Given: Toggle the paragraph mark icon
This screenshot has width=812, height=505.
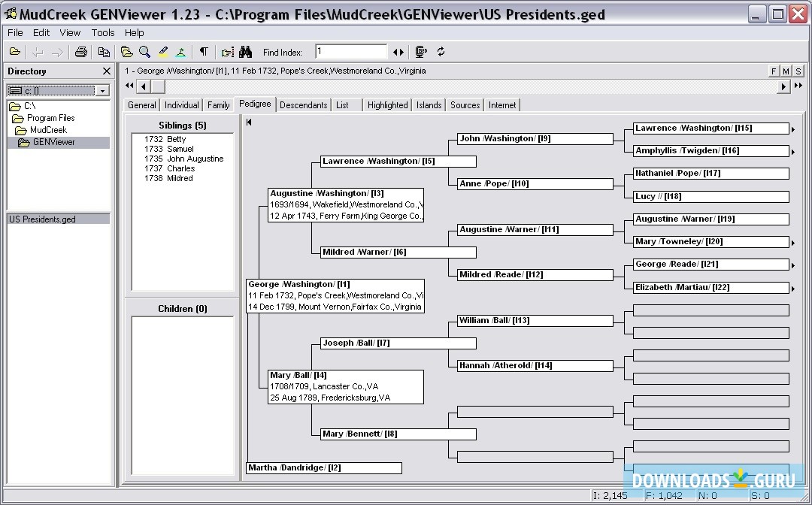Looking at the screenshot, I should pyautogui.click(x=204, y=52).
